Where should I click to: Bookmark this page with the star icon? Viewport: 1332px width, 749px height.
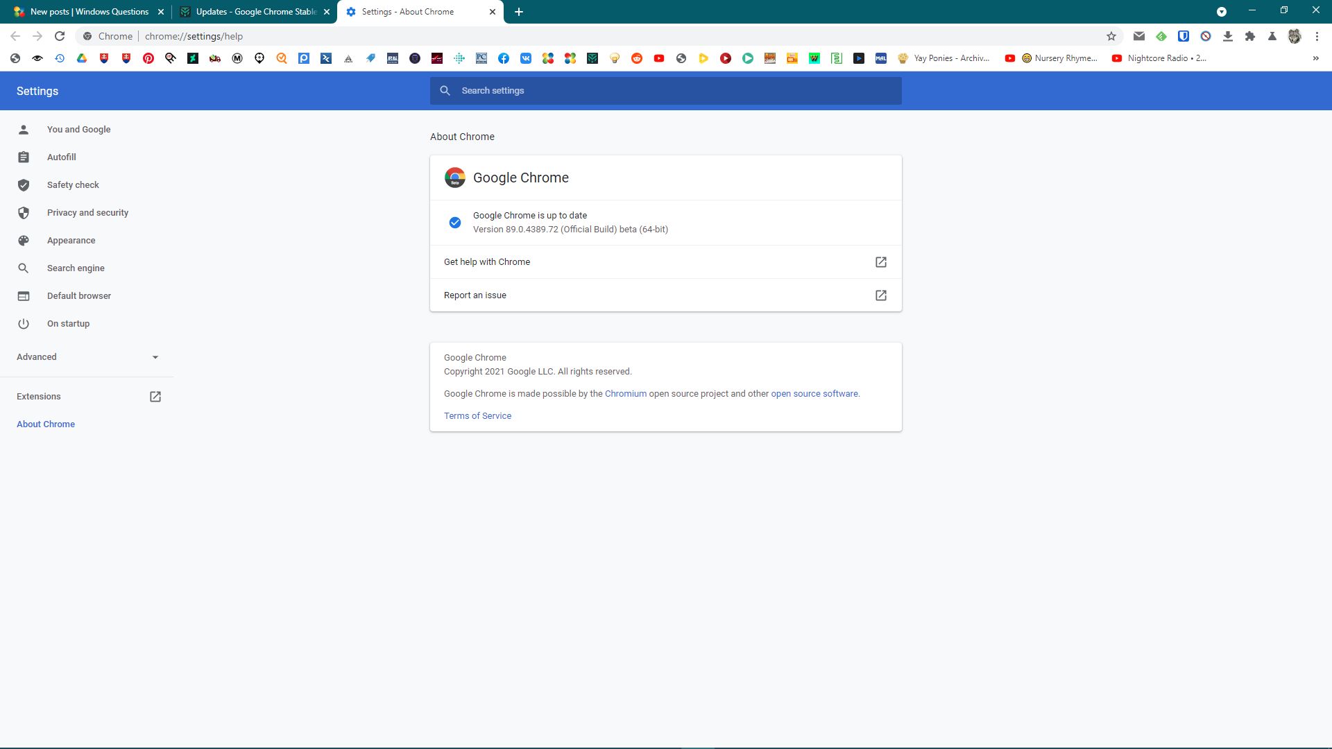[x=1111, y=36]
